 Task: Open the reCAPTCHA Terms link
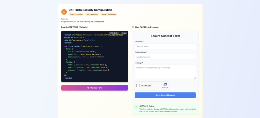pos(167,89)
